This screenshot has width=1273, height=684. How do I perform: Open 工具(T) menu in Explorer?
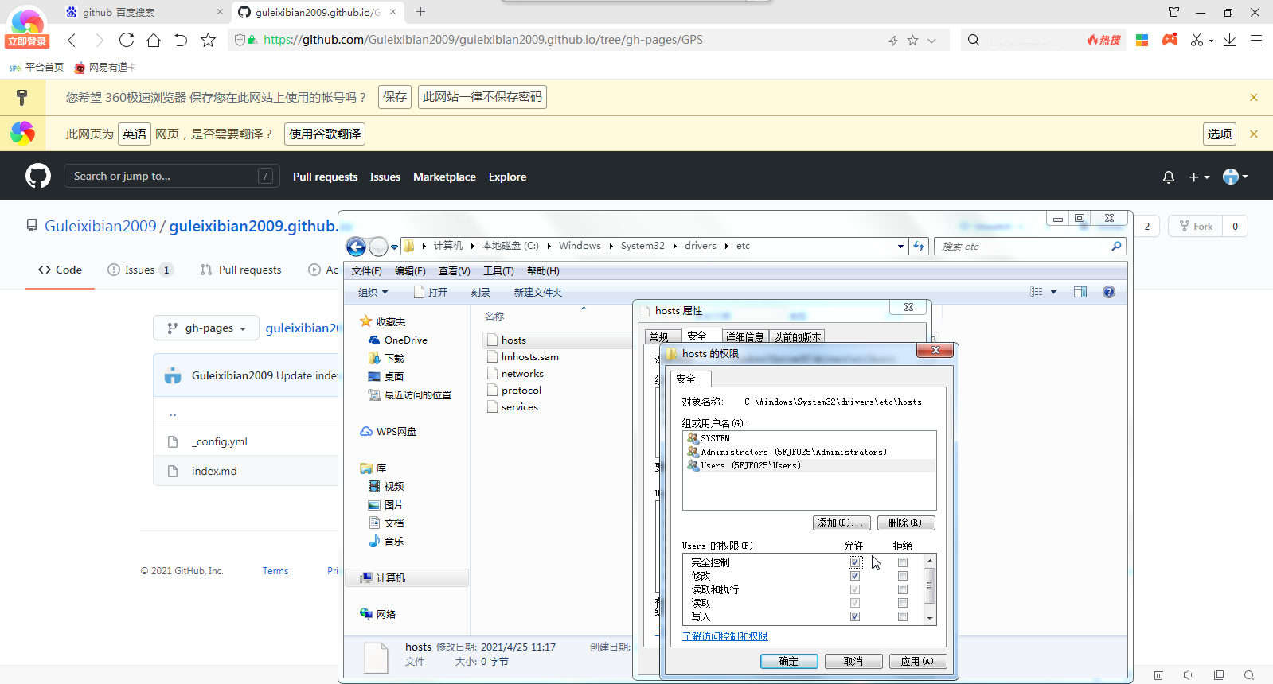click(498, 271)
